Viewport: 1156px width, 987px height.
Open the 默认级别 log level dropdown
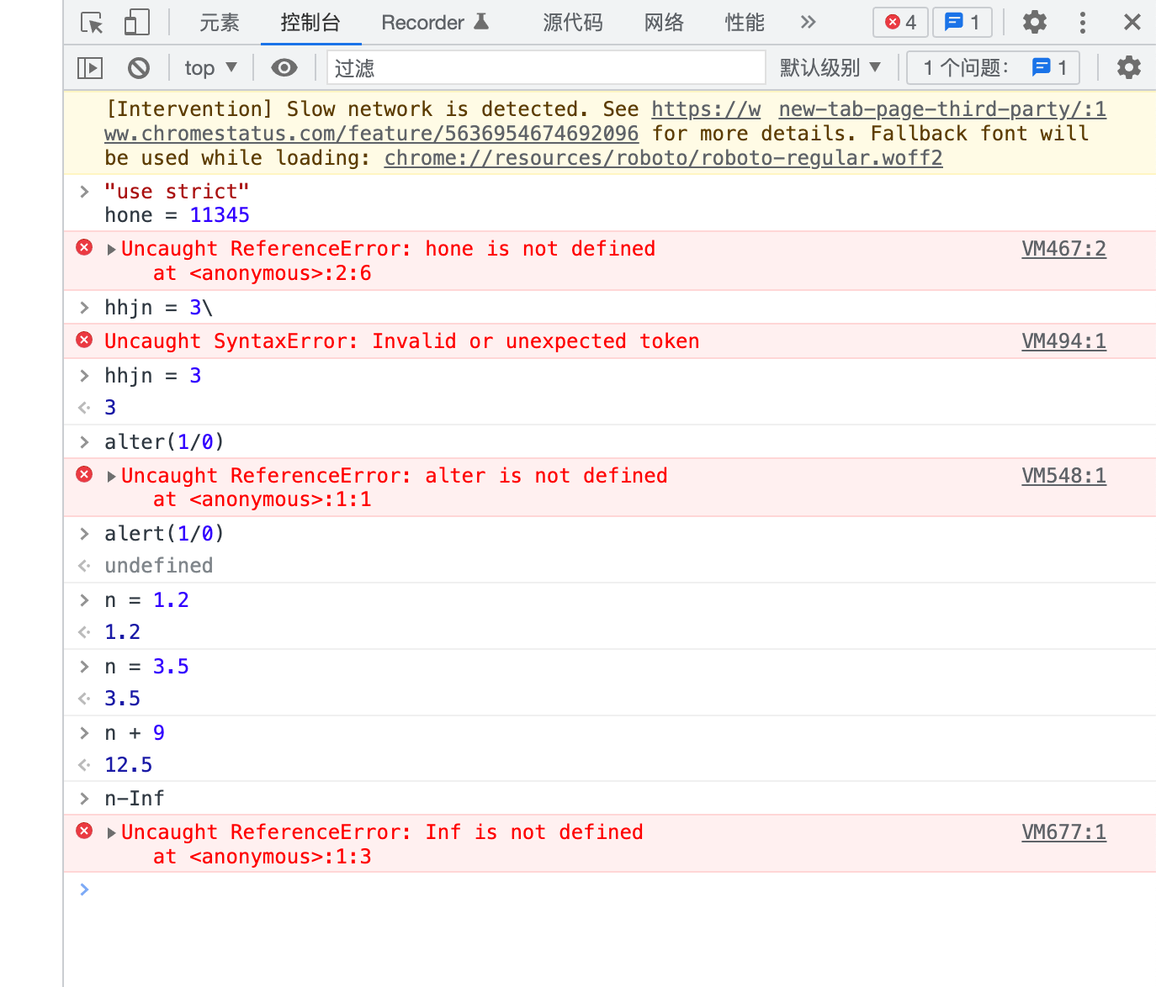(x=830, y=68)
